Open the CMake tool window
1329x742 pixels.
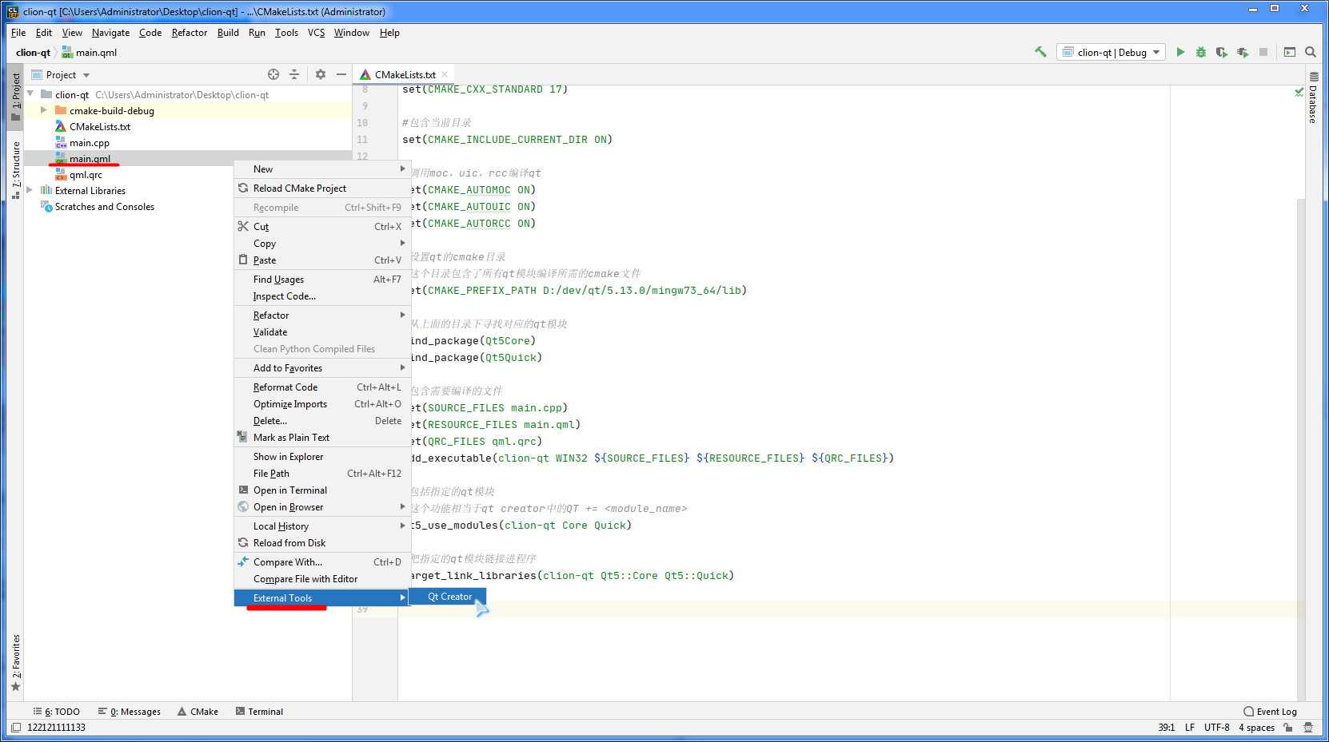(x=198, y=712)
